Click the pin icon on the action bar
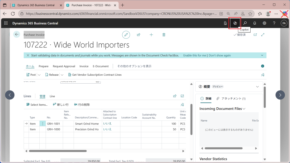Screen dimensions: 290x163 point(263,75)
